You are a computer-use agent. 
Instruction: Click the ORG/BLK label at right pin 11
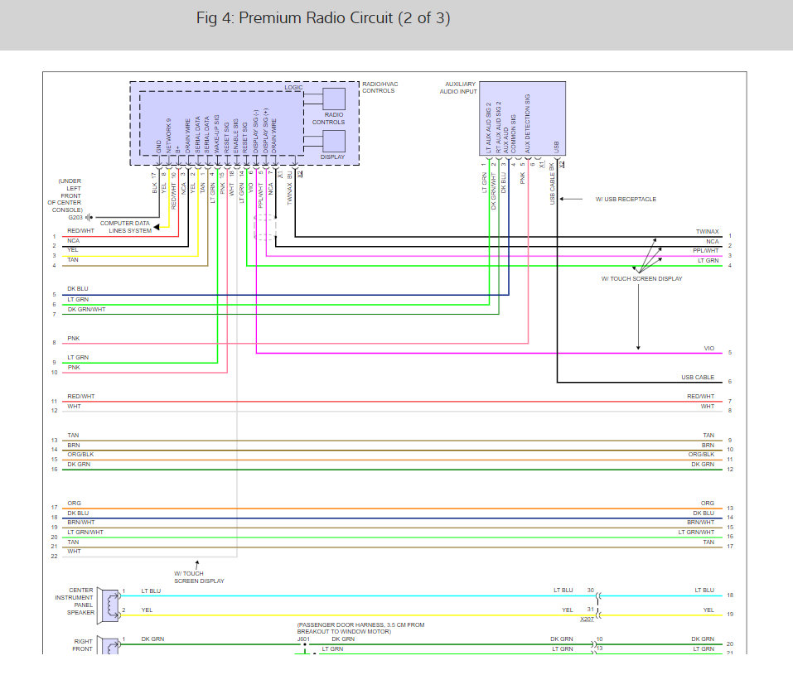[701, 455]
